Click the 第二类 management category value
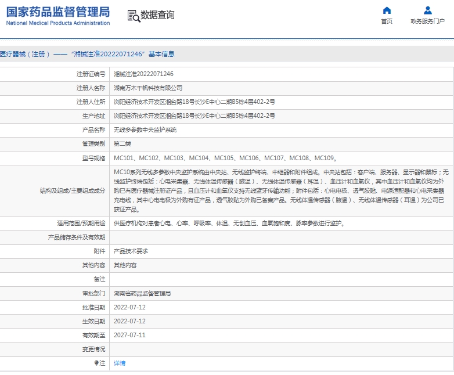Viewport: 454px width, 375px height. 122,143
